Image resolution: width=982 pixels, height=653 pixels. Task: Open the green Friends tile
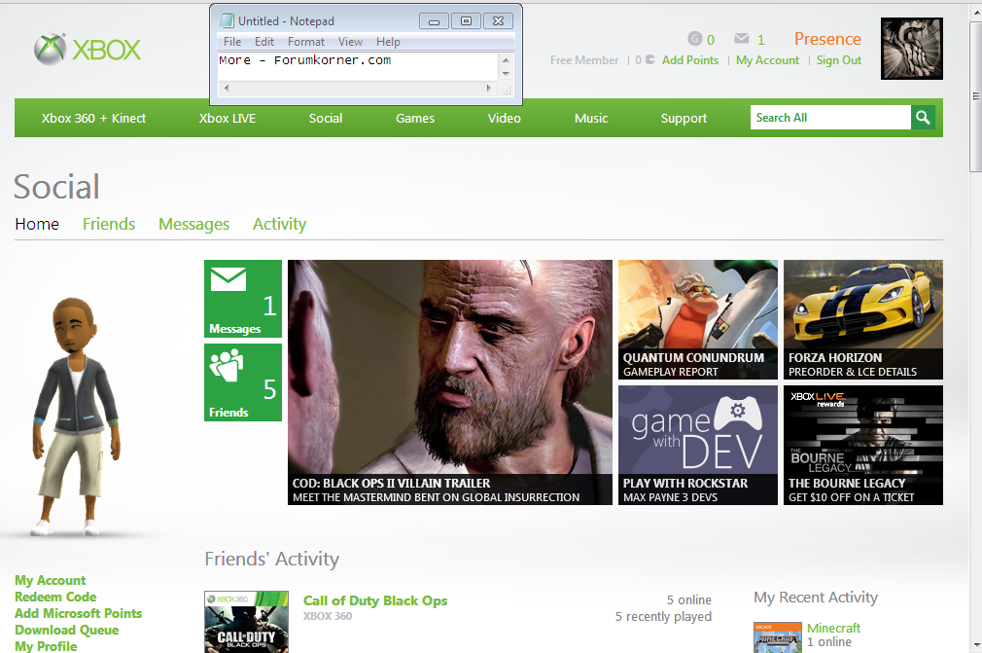243,382
